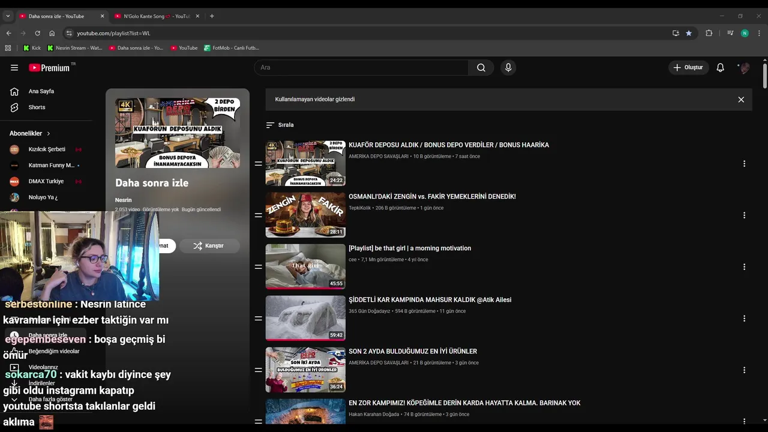Image resolution: width=768 pixels, height=432 pixels.
Task: Open title KUAFÖR DEPOSU ALDIK / BONUS DEPO VERDİLER
Action: click(449, 145)
